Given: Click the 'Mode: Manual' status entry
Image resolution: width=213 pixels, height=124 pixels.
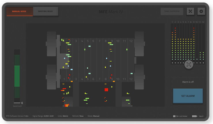Looking at the screenshot, I should [x=93, y=116].
